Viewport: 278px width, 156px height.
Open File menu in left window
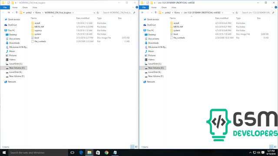point(5,7)
